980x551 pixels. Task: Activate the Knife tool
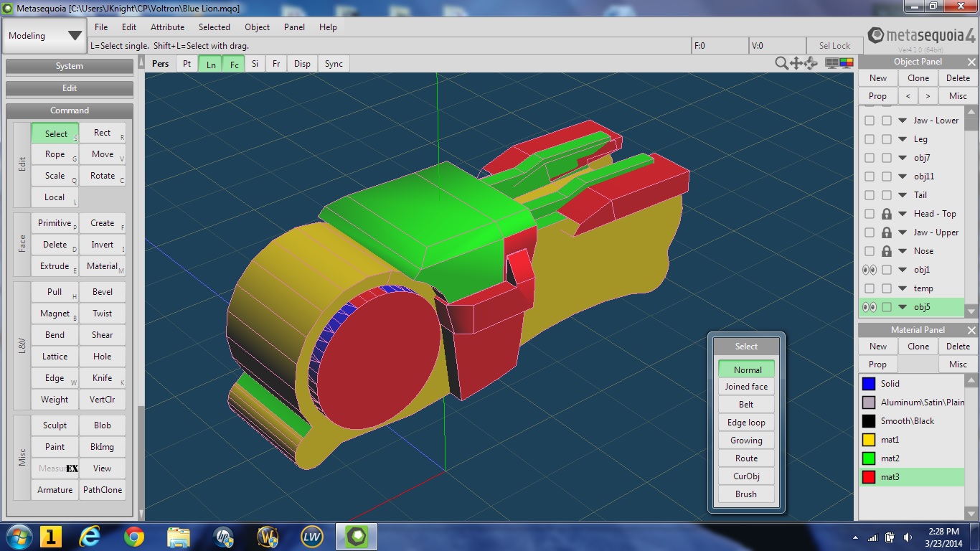click(x=103, y=378)
